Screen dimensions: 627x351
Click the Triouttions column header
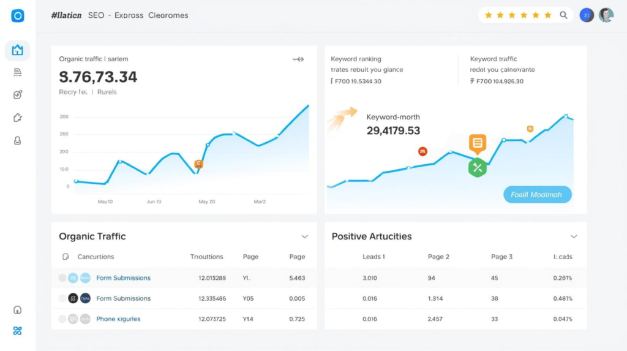[x=206, y=257]
